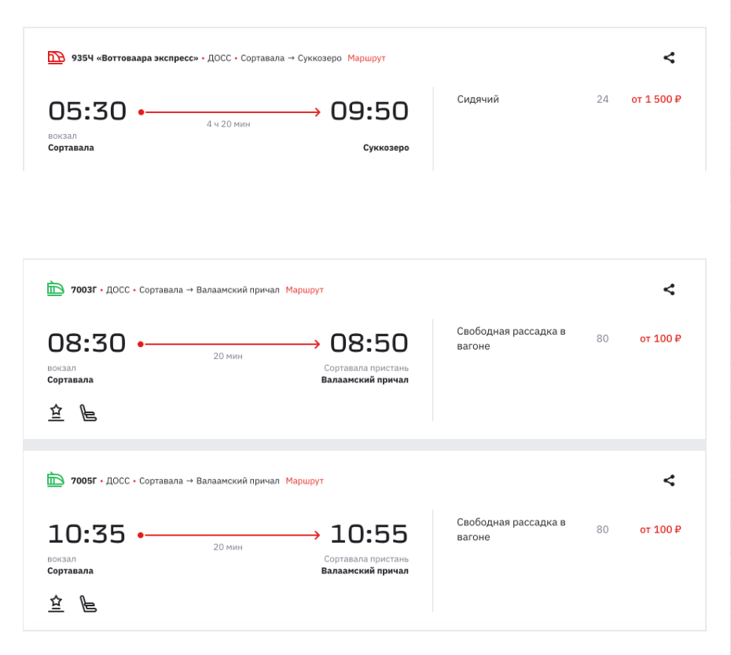
Task: Click the firm-train star icon on 7005Г card
Action: coord(56,602)
